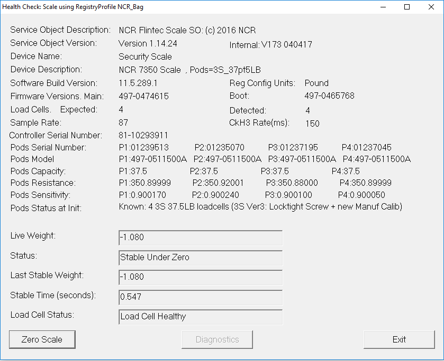444x361 pixels.
Task: Click pods sensitivity 'P3:0.900100'
Action: coord(288,195)
